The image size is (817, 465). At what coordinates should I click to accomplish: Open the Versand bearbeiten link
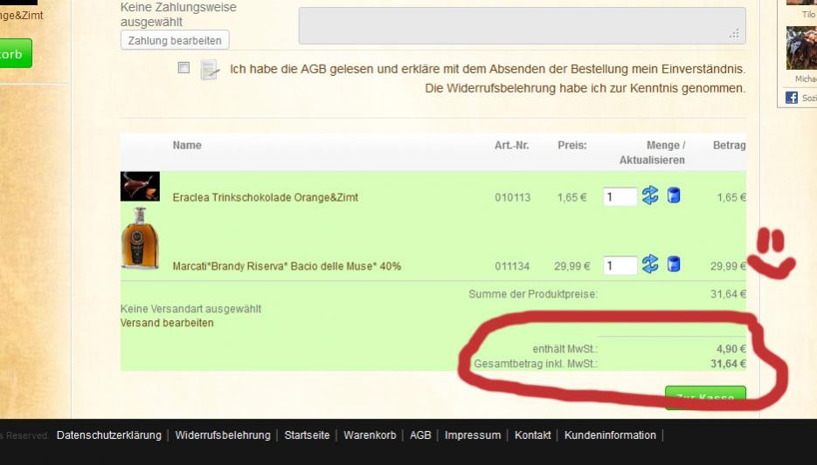point(166,323)
